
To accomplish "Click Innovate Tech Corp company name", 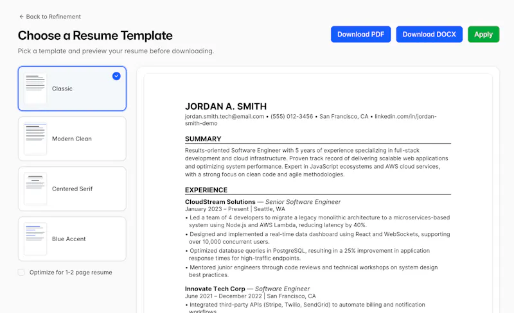I will (x=215, y=289).
